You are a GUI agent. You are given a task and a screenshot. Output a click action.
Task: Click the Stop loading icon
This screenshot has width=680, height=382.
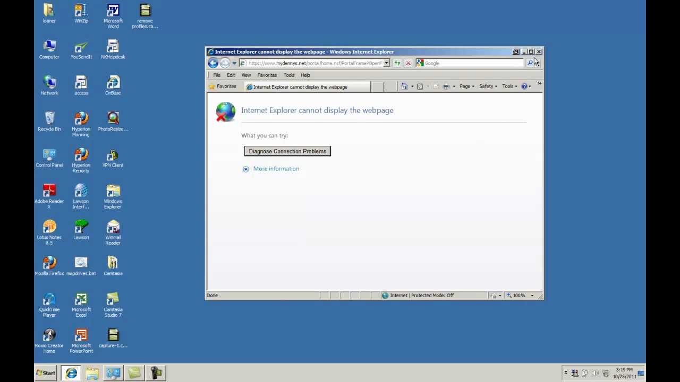pos(408,63)
